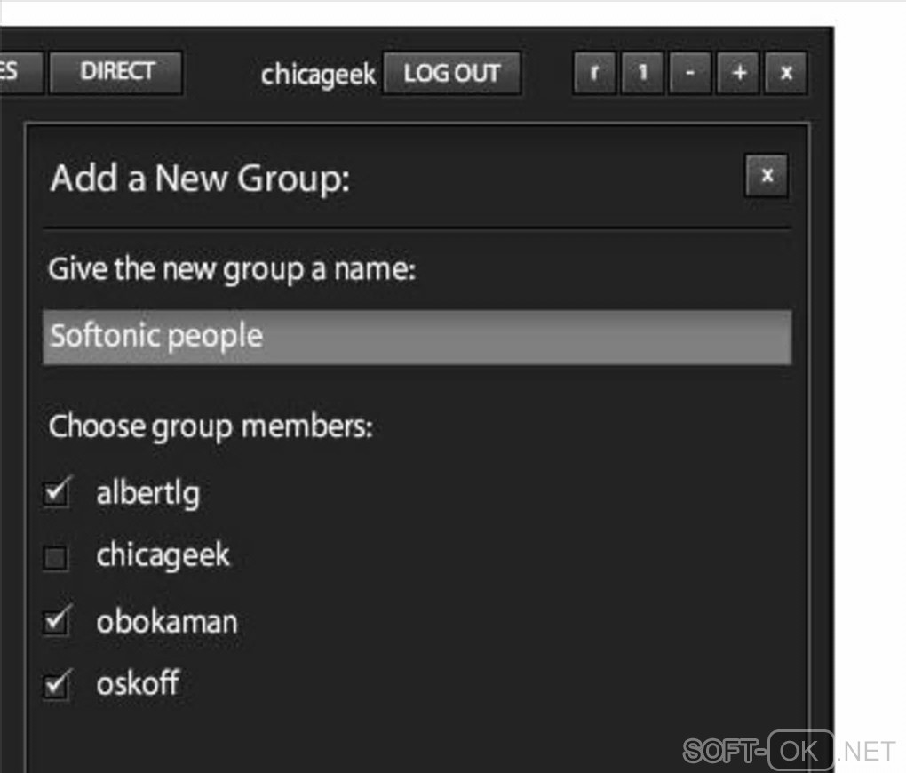Click the chicageek name in members list
The height and width of the screenshot is (773, 906).
click(x=163, y=556)
